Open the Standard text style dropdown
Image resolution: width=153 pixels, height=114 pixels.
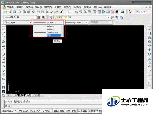142,12
